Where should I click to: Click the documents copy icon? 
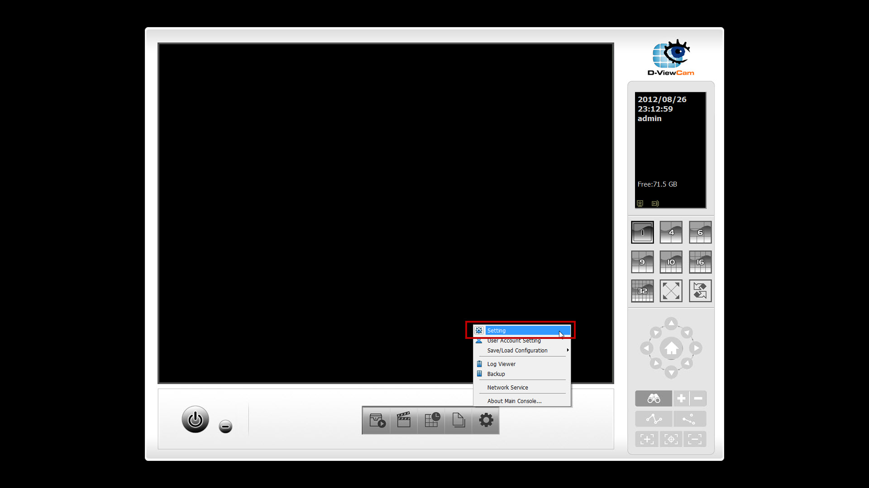[458, 420]
